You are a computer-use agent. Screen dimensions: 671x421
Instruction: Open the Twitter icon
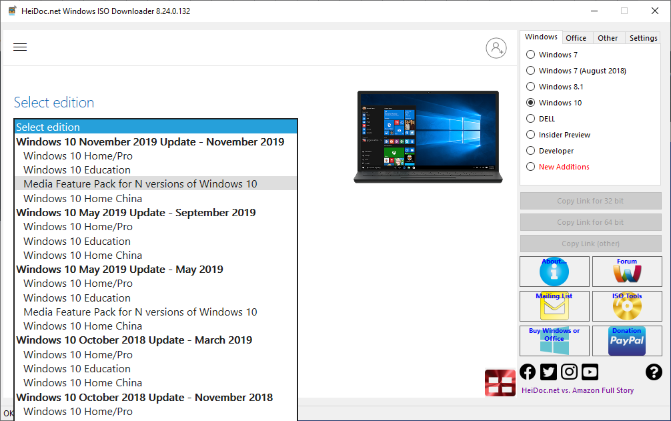tap(548, 372)
